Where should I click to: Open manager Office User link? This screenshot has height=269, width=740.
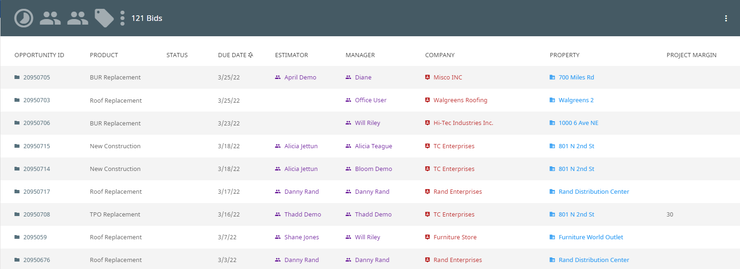point(371,100)
